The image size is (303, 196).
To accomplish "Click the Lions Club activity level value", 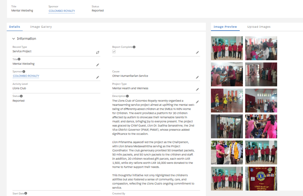I will pyautogui.click(x=19, y=88).
